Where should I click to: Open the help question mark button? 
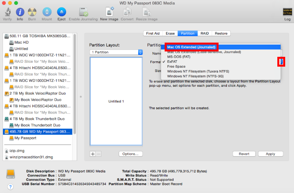10,187
